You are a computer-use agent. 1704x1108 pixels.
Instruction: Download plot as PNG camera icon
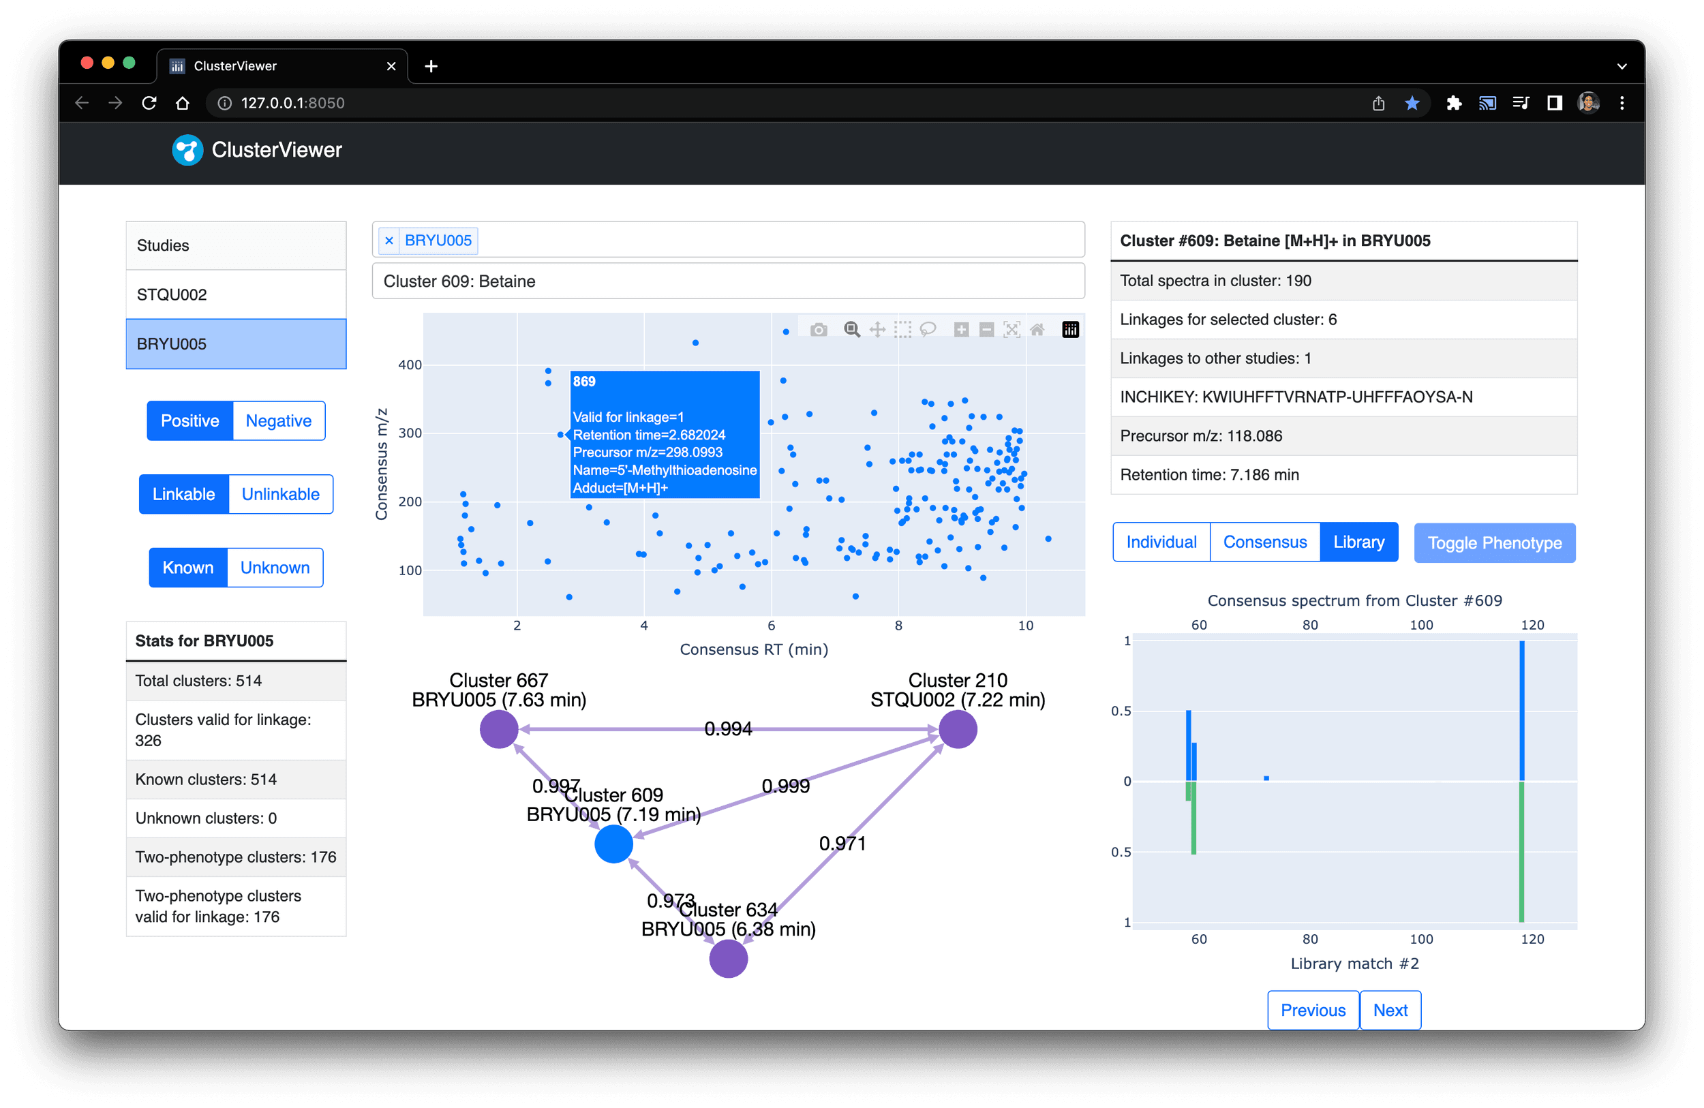[x=819, y=329]
